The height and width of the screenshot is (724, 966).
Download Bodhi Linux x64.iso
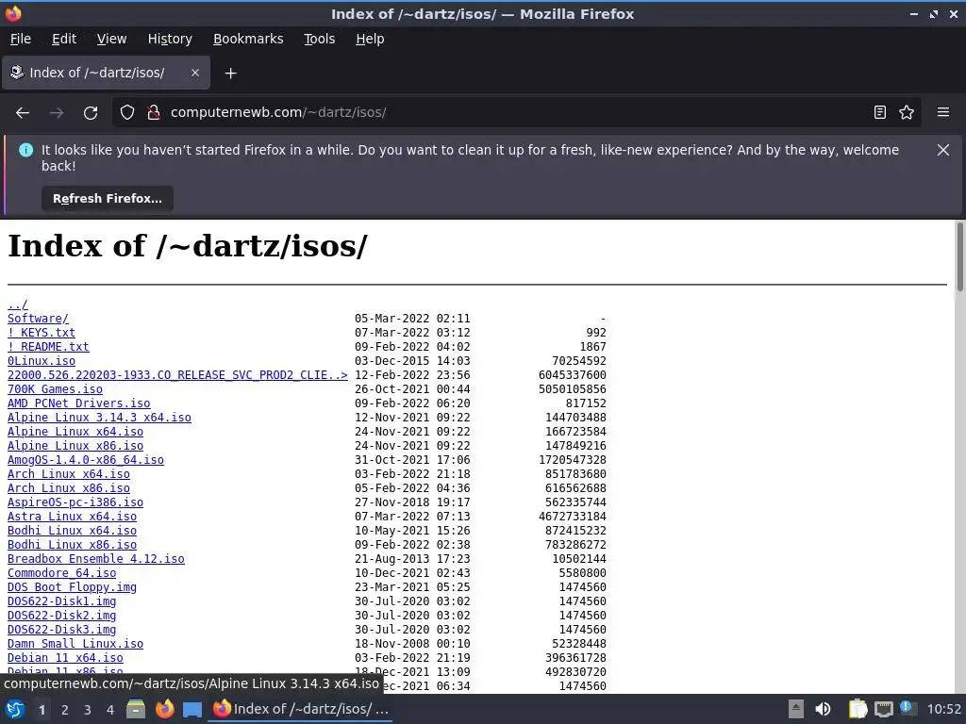click(x=72, y=531)
